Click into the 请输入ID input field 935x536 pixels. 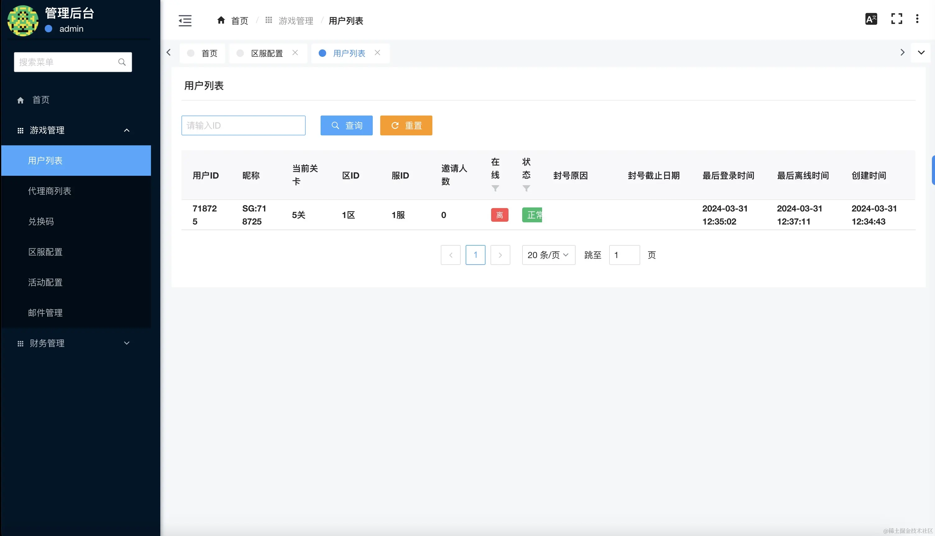[243, 125]
